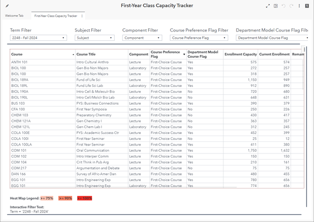
Task: Open Course Preference Flag dropdown
Action: coord(199,38)
